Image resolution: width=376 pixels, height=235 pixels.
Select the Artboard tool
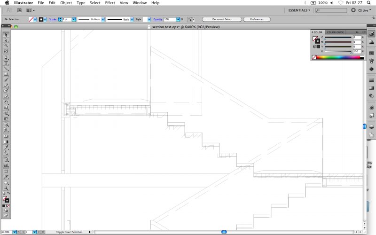(6, 171)
